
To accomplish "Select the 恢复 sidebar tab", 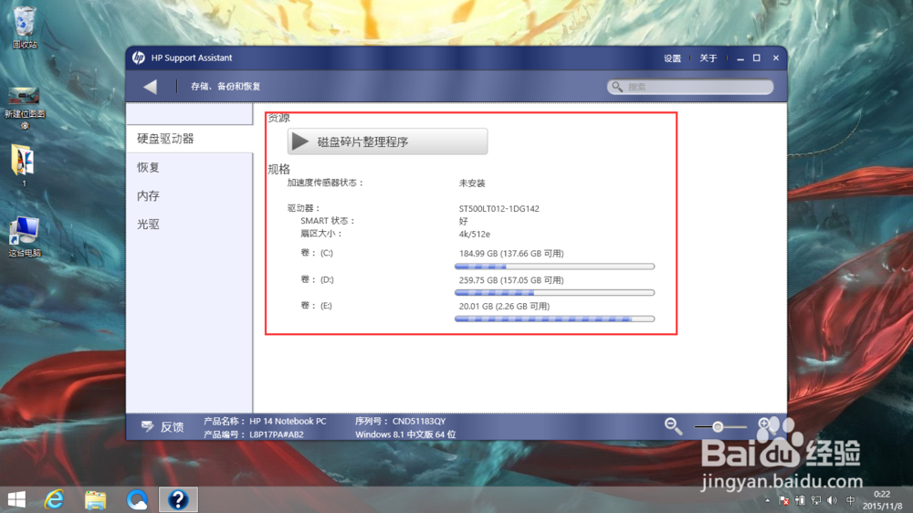I will [190, 167].
